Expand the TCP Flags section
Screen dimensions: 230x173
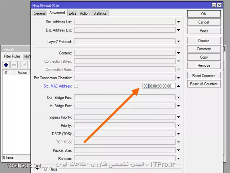(x=37, y=169)
